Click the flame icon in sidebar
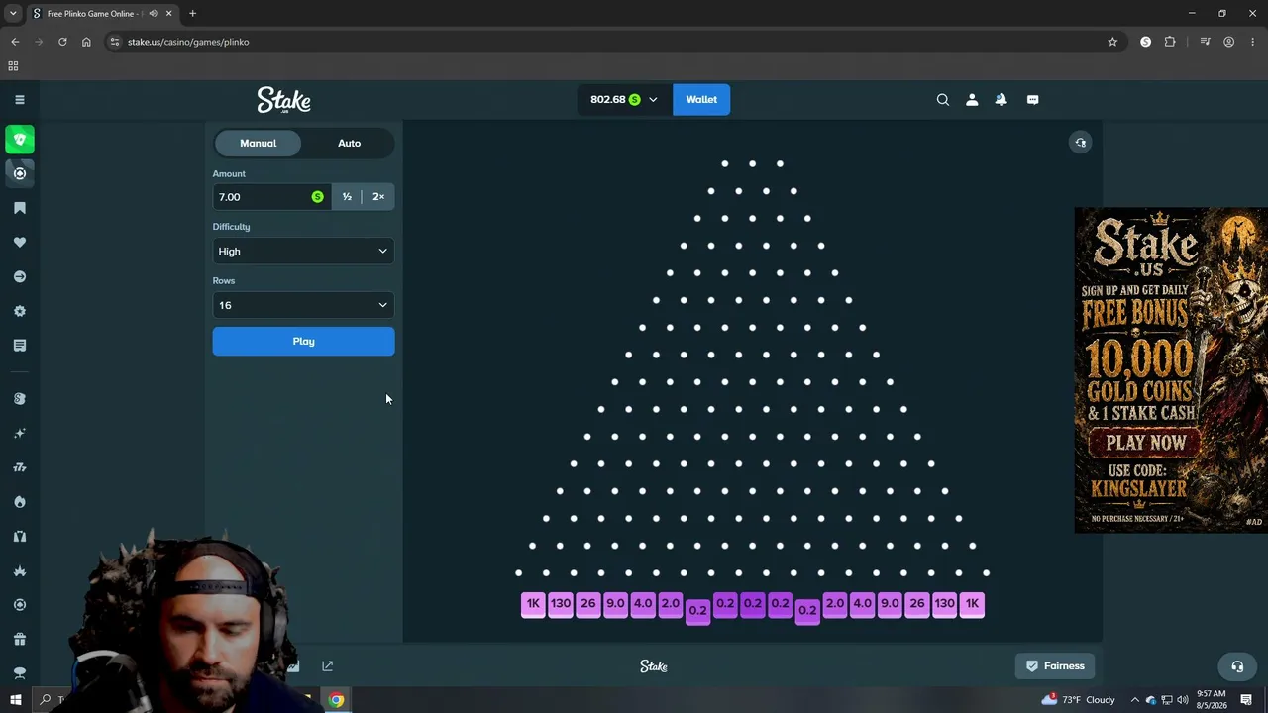1268x713 pixels. point(20,502)
